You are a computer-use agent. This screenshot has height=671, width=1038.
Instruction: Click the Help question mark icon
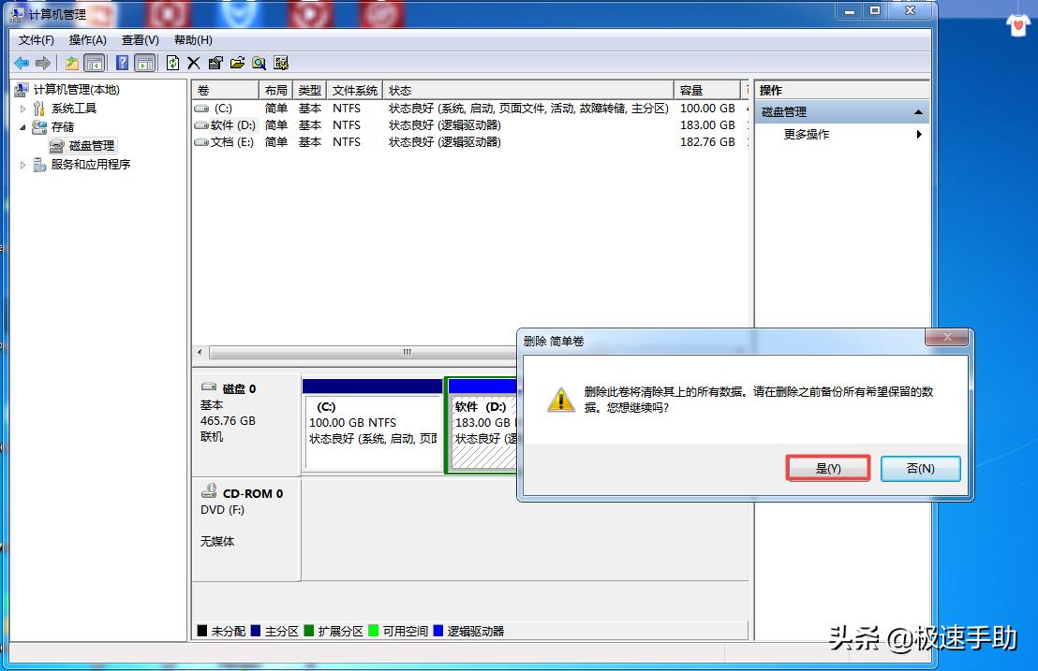[x=121, y=63]
